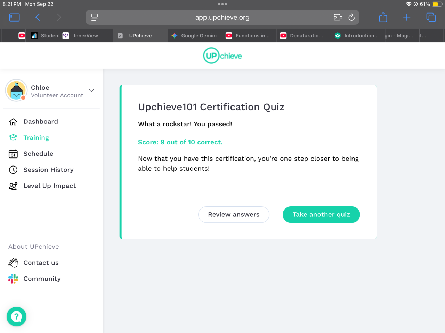Switch to the Google Gemini tab

pyautogui.click(x=195, y=36)
